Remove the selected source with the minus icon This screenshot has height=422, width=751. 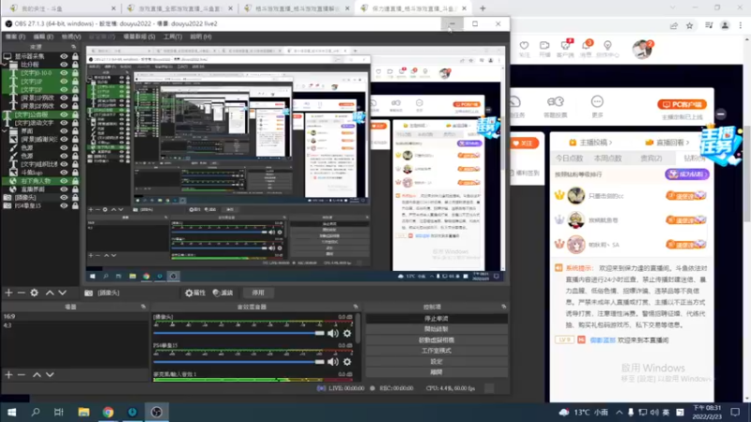21,293
